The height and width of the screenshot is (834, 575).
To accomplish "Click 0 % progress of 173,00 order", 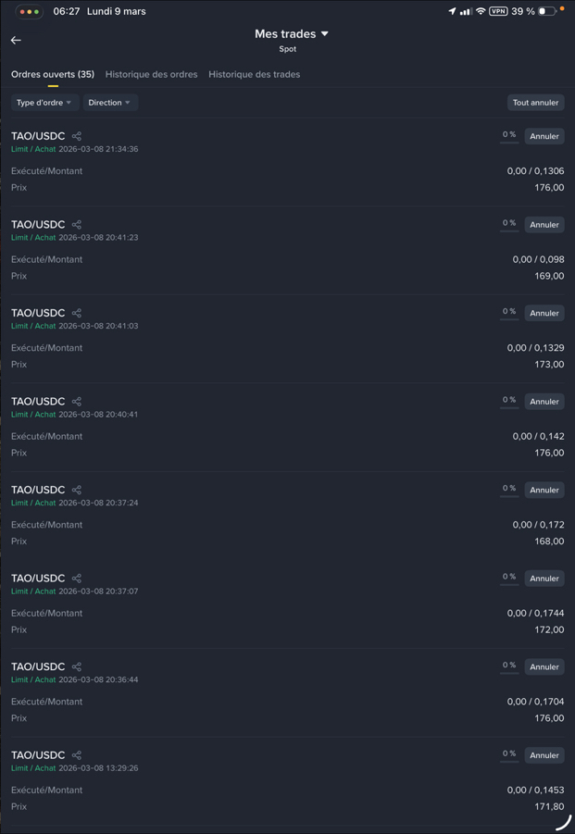I will (509, 312).
